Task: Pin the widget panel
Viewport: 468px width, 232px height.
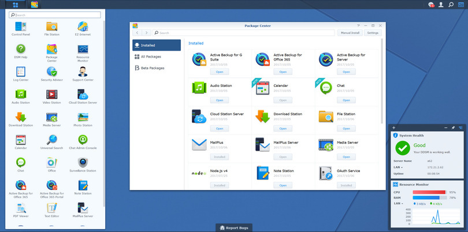Action: coord(453,128)
